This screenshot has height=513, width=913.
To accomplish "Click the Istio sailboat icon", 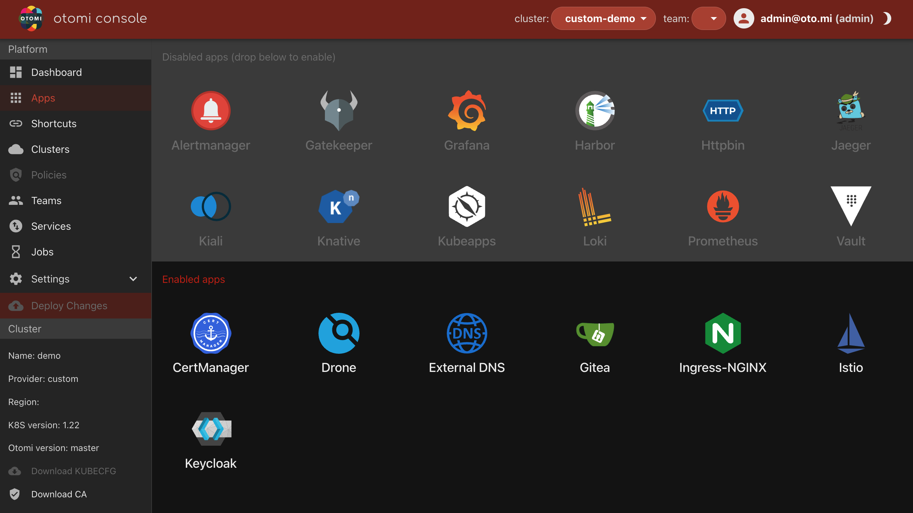I will [851, 333].
